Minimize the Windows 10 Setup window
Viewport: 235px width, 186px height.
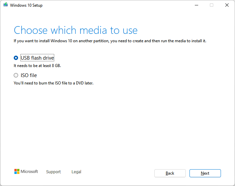pyautogui.click(x=196, y=5)
